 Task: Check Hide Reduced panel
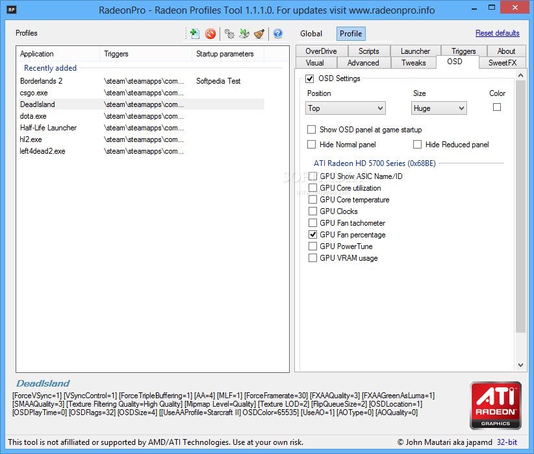click(417, 145)
